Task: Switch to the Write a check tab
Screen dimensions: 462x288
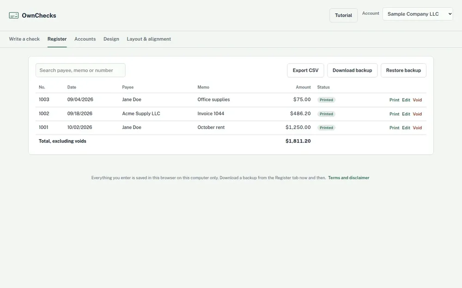Action: click(x=24, y=39)
